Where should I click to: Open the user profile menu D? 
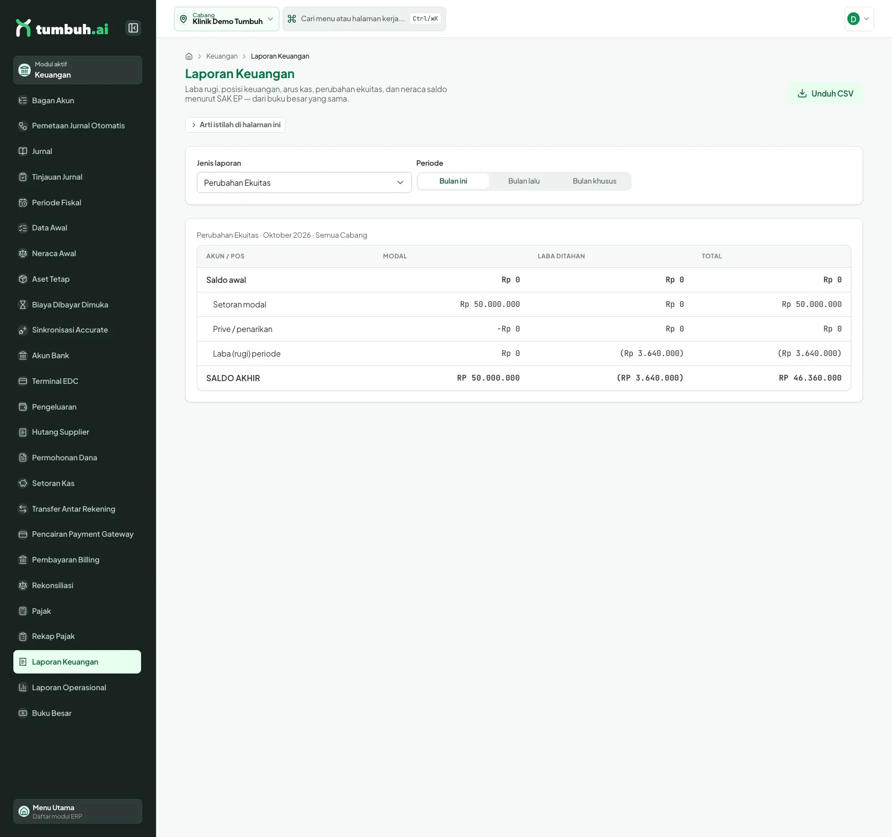point(859,19)
